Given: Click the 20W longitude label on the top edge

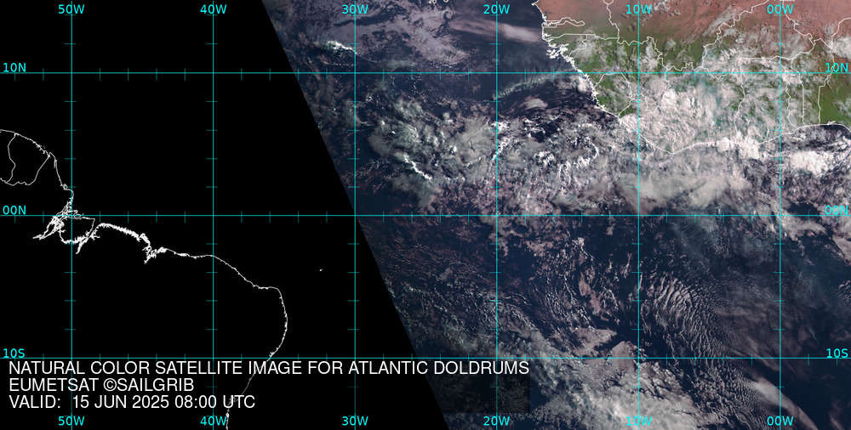Looking at the screenshot, I should pos(497,9).
